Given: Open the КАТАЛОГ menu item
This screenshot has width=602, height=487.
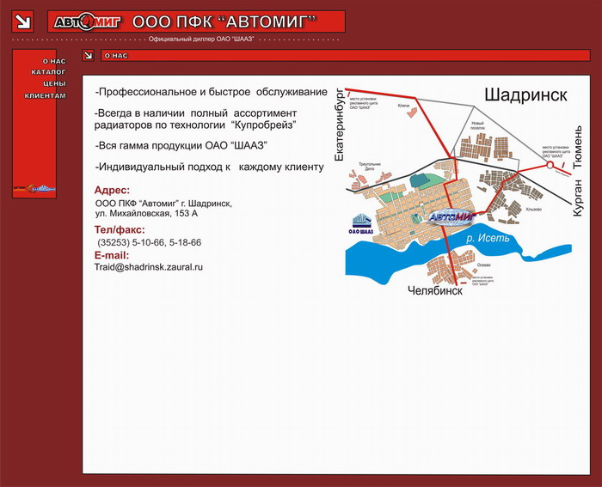Looking at the screenshot, I should (x=48, y=72).
